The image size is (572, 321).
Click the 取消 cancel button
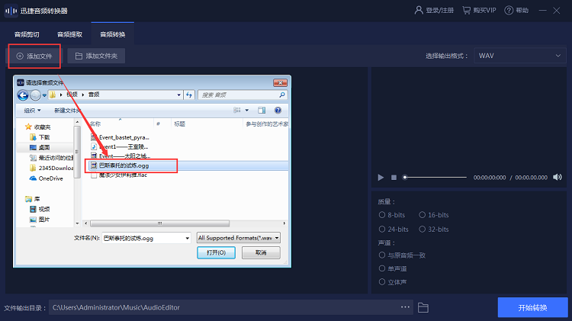(261, 252)
